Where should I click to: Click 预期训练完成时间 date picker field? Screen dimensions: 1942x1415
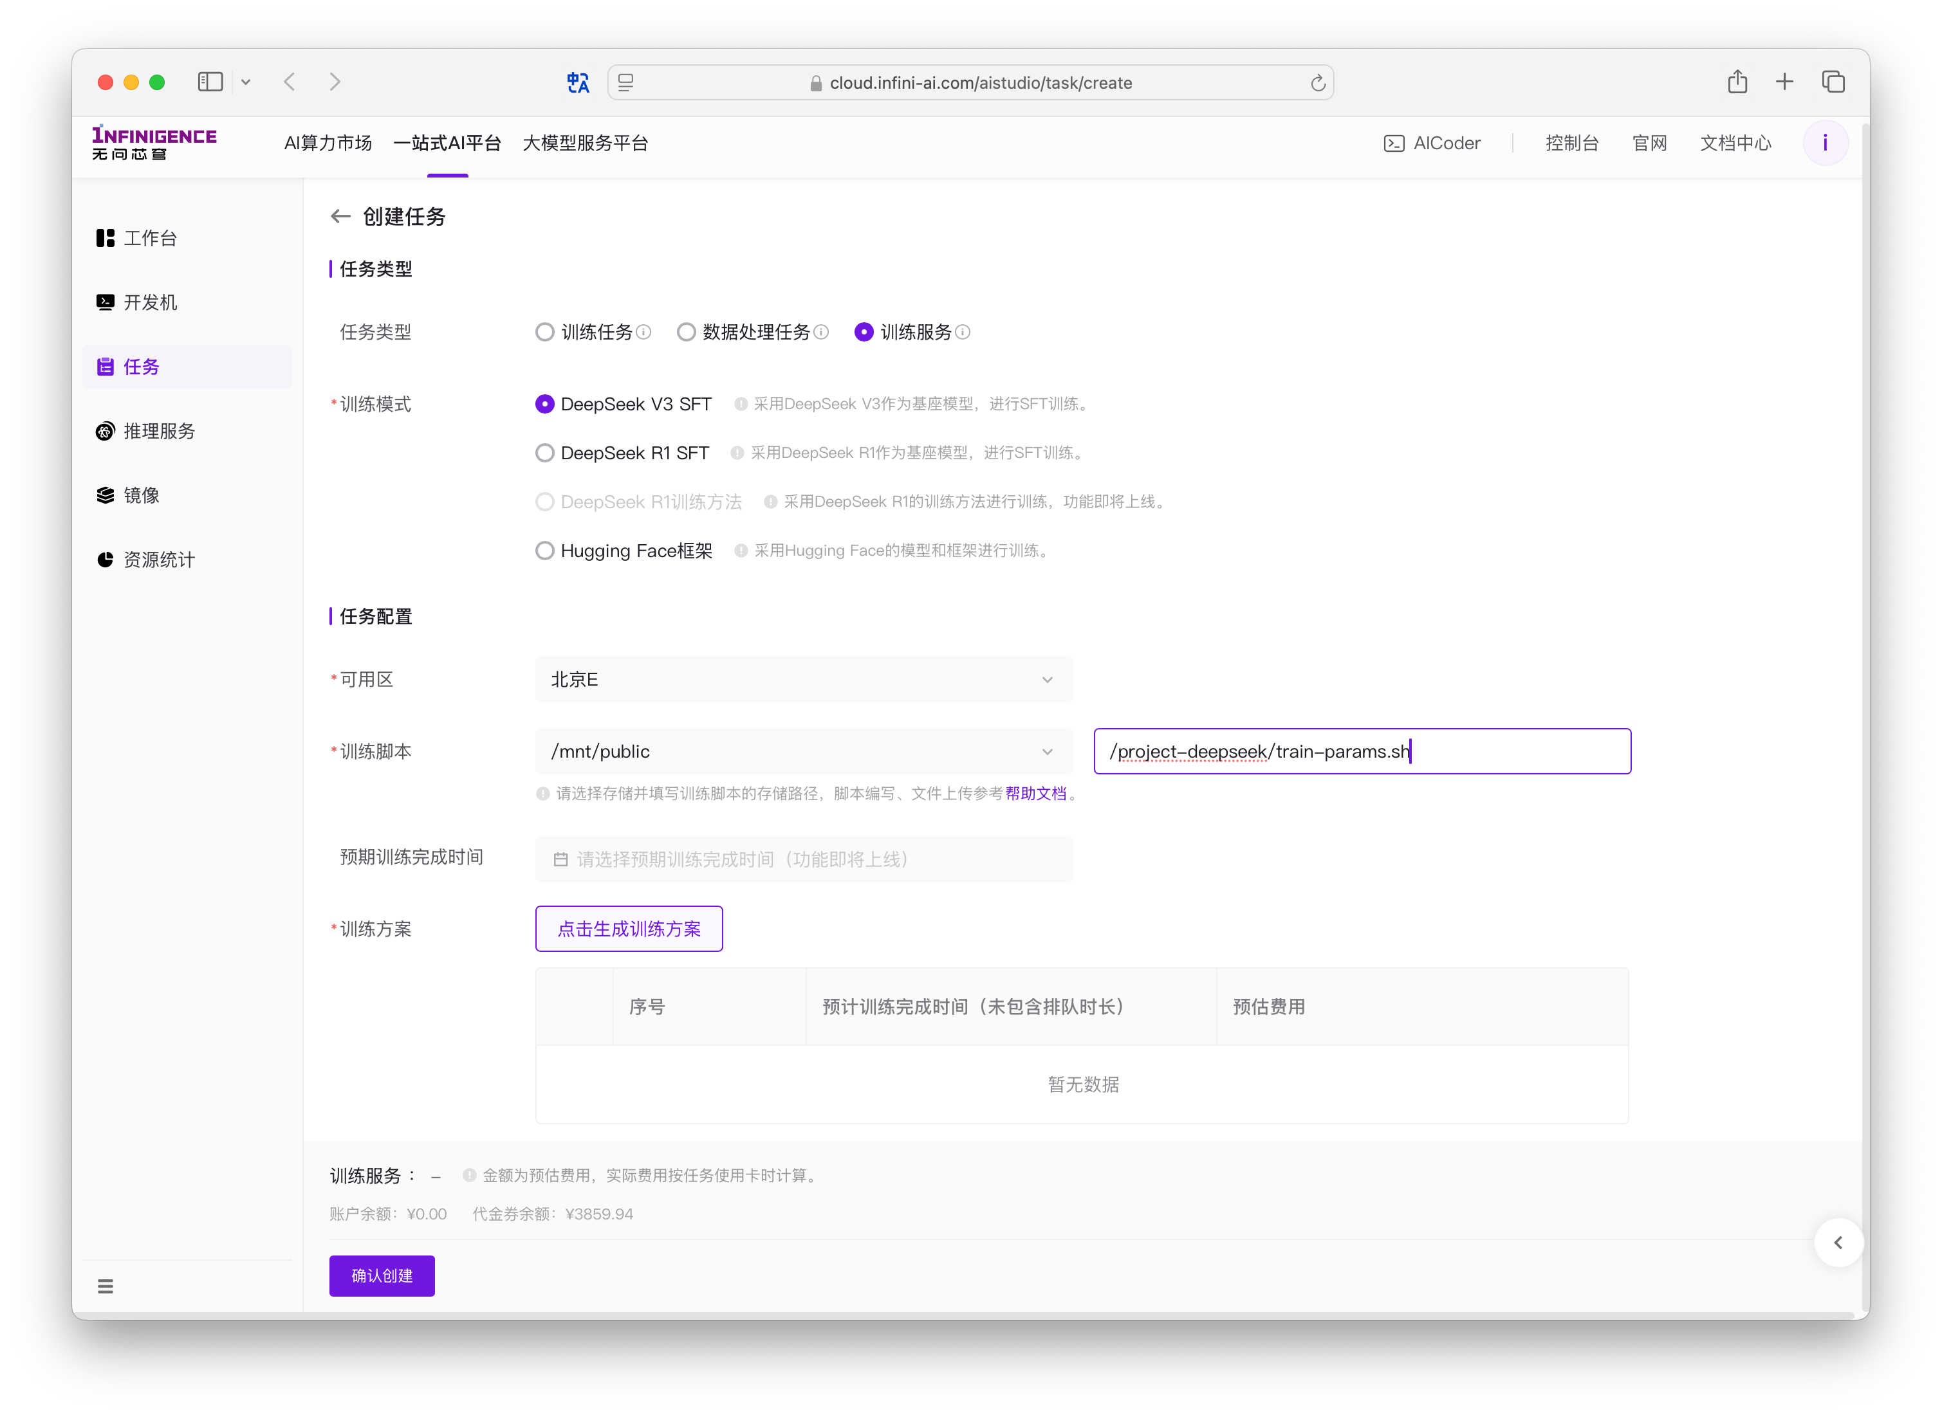click(804, 859)
